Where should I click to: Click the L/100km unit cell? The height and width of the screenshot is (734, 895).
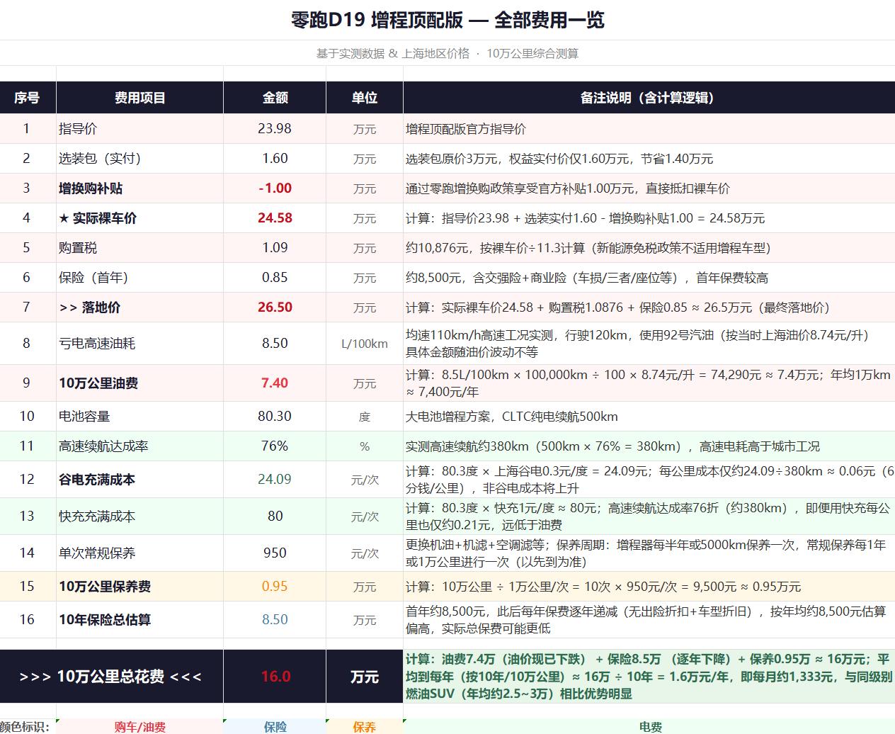pyautogui.click(x=365, y=344)
